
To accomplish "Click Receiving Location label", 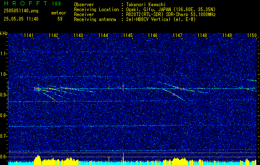I will point(96,9).
